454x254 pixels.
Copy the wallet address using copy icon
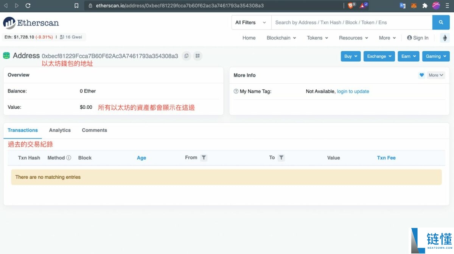[186, 56]
